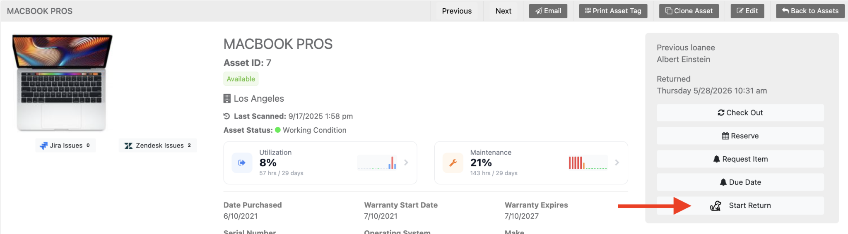Viewport: 848px width, 234px height.
Task: Select the Los Angeles location text
Action: click(x=259, y=98)
